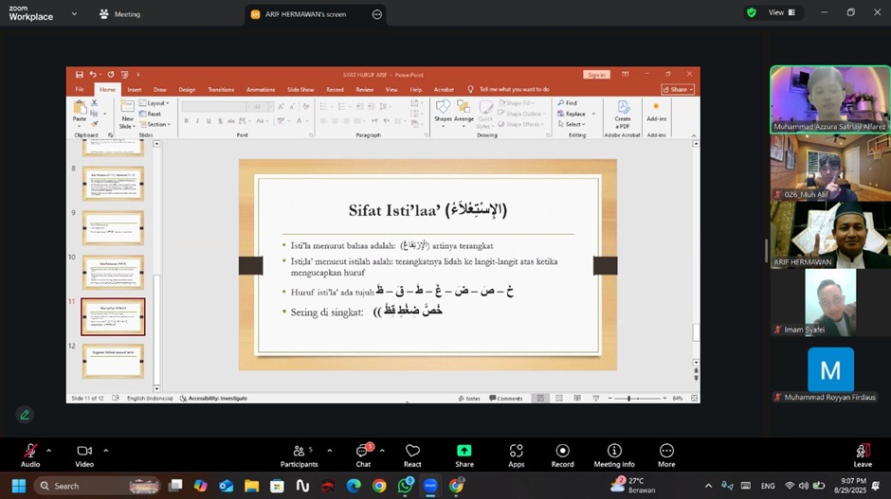
Task: Open the Zoom Participants panel
Action: click(299, 454)
